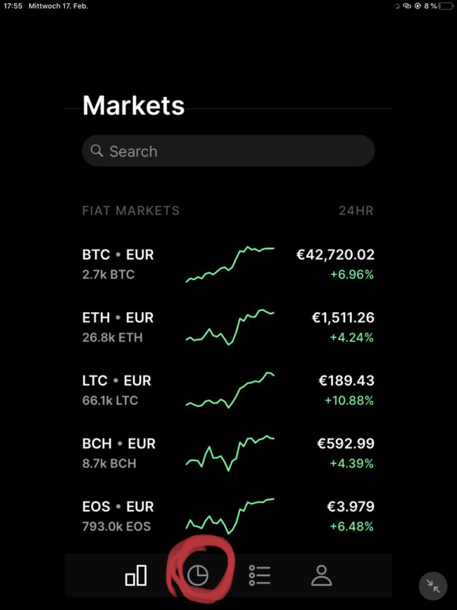The image size is (457, 610).
Task: Tap the collapse arrows button
Action: 433,587
